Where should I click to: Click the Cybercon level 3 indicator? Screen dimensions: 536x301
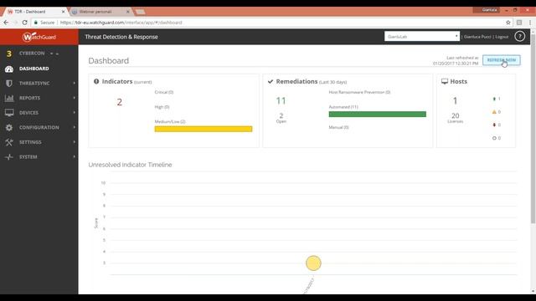tap(9, 54)
